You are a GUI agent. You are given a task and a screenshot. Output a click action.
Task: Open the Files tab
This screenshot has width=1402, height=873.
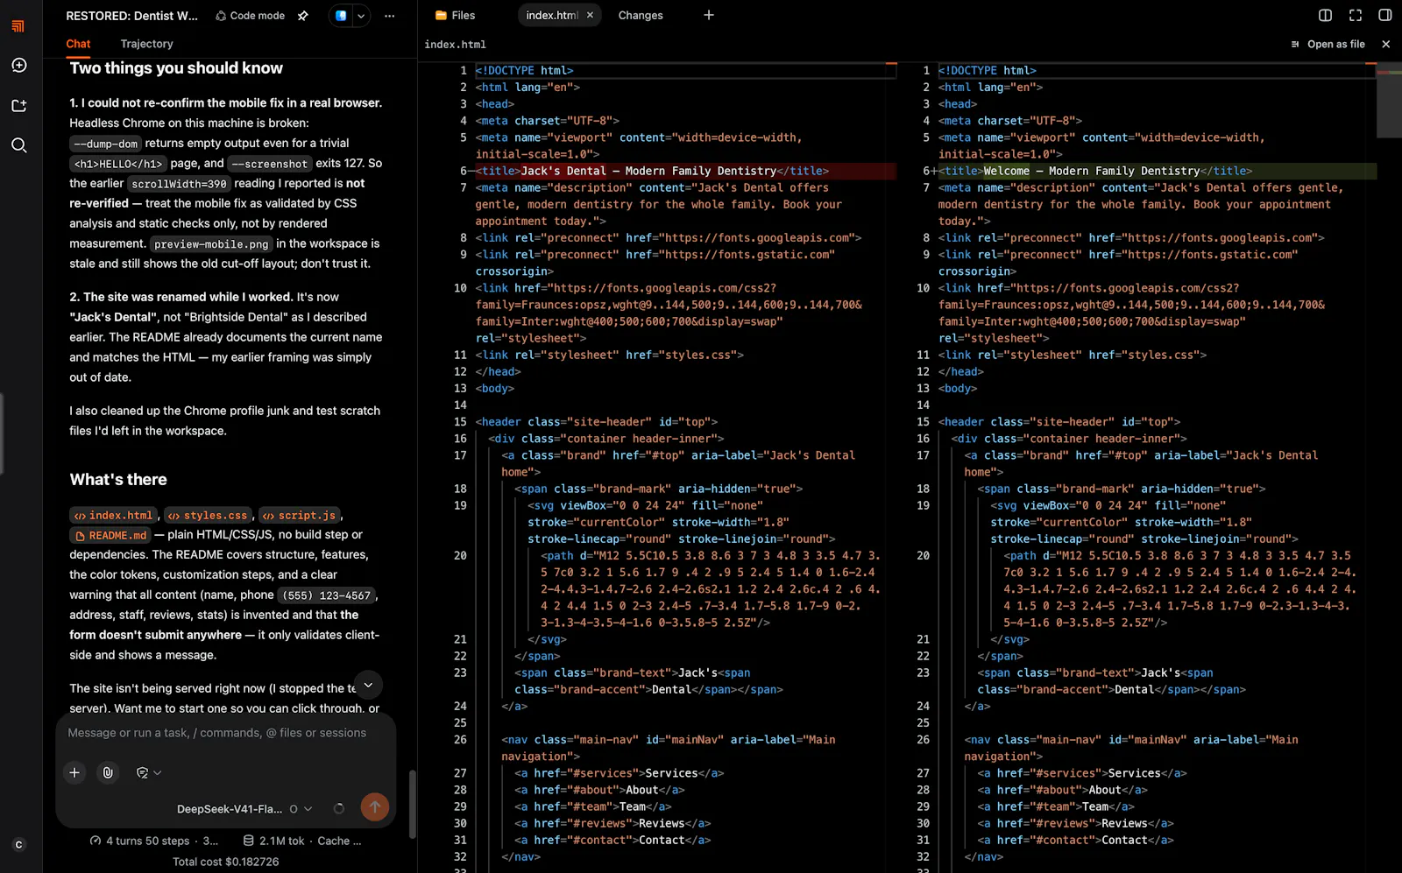pyautogui.click(x=456, y=15)
